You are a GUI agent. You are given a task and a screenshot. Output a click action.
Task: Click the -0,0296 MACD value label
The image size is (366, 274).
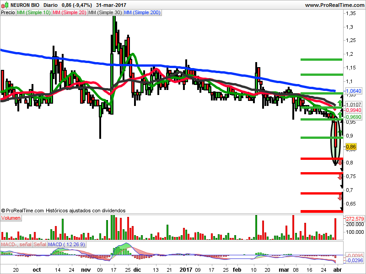354,260
